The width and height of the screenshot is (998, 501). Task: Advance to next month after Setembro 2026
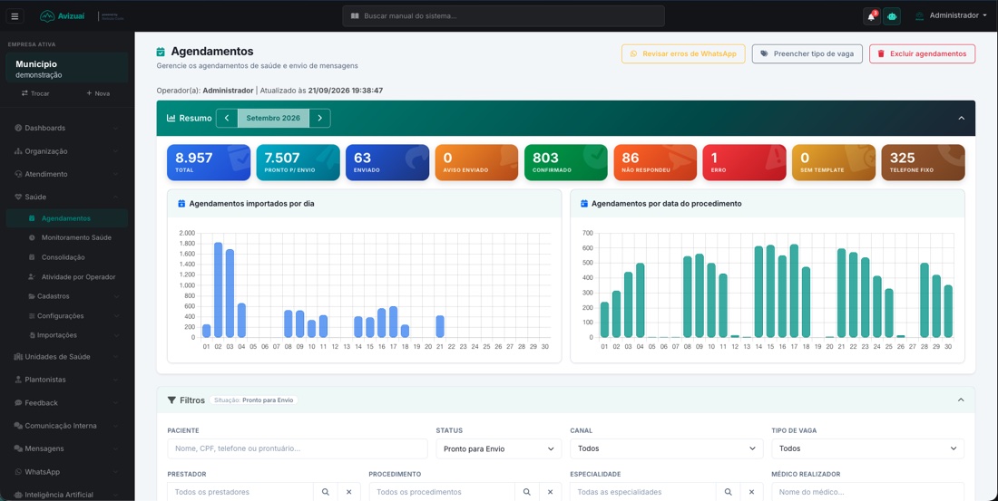click(x=320, y=119)
